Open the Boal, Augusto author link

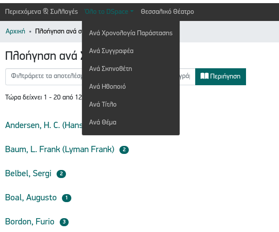tap(31, 198)
